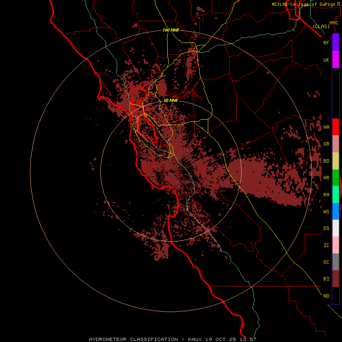The image size is (342, 342).
Task: Click the "NEXLAB-College of DuPage" credit text
Action: pyautogui.click(x=303, y=4)
